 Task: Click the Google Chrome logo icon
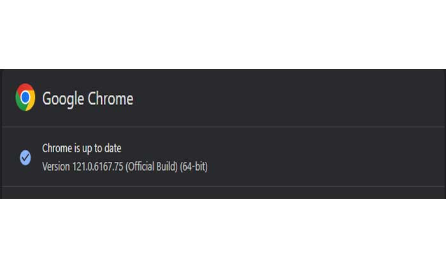pos(25,97)
